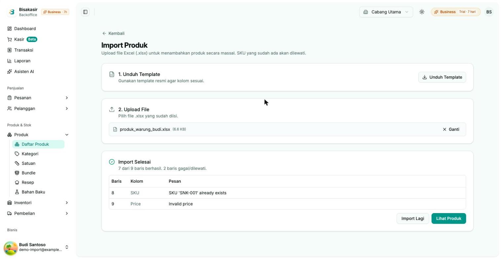Screen dimensions: 501x259
Task: Switch theme with the sun icon
Action: pyautogui.click(x=422, y=12)
